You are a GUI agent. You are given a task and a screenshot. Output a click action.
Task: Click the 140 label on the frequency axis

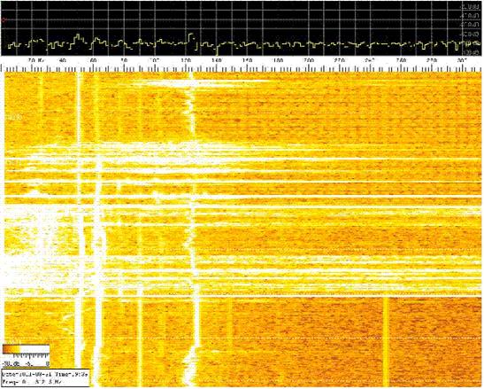coord(217,60)
